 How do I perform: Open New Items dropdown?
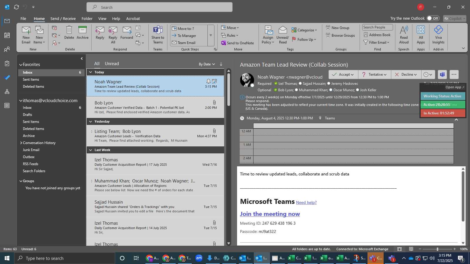(x=39, y=35)
